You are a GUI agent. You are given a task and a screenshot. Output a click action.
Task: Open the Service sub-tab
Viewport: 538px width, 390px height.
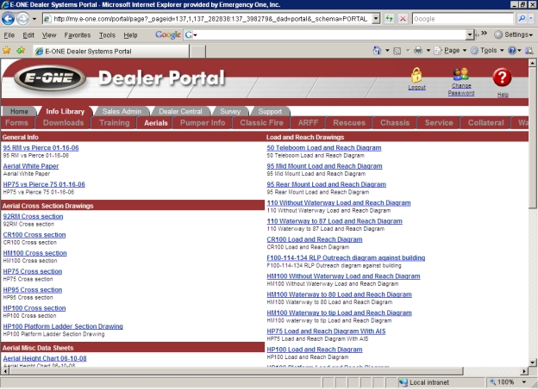(439, 123)
